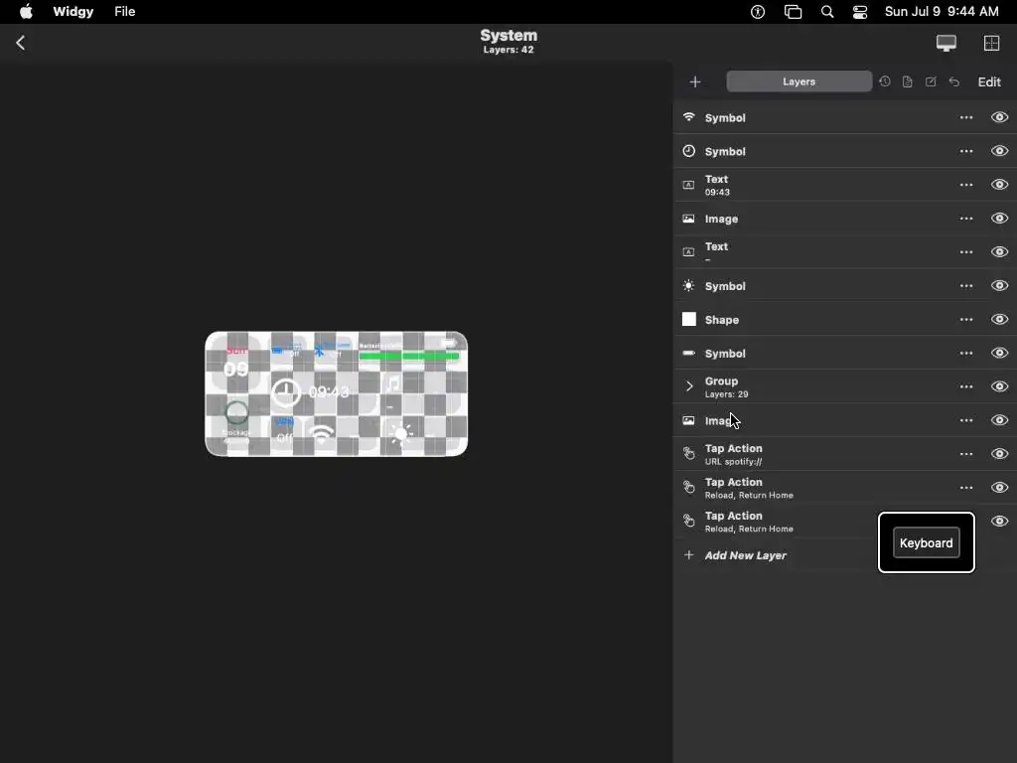The height and width of the screenshot is (763, 1017).
Task: Click the plus icon beside Layers tab
Action: pyautogui.click(x=694, y=81)
